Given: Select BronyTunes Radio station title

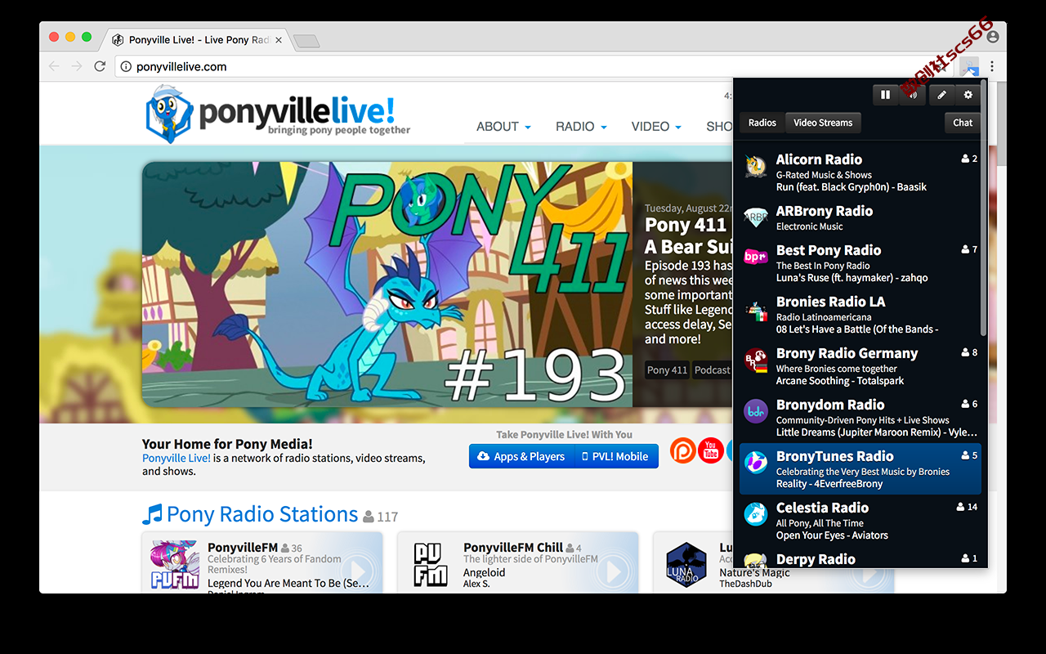Looking at the screenshot, I should [835, 456].
